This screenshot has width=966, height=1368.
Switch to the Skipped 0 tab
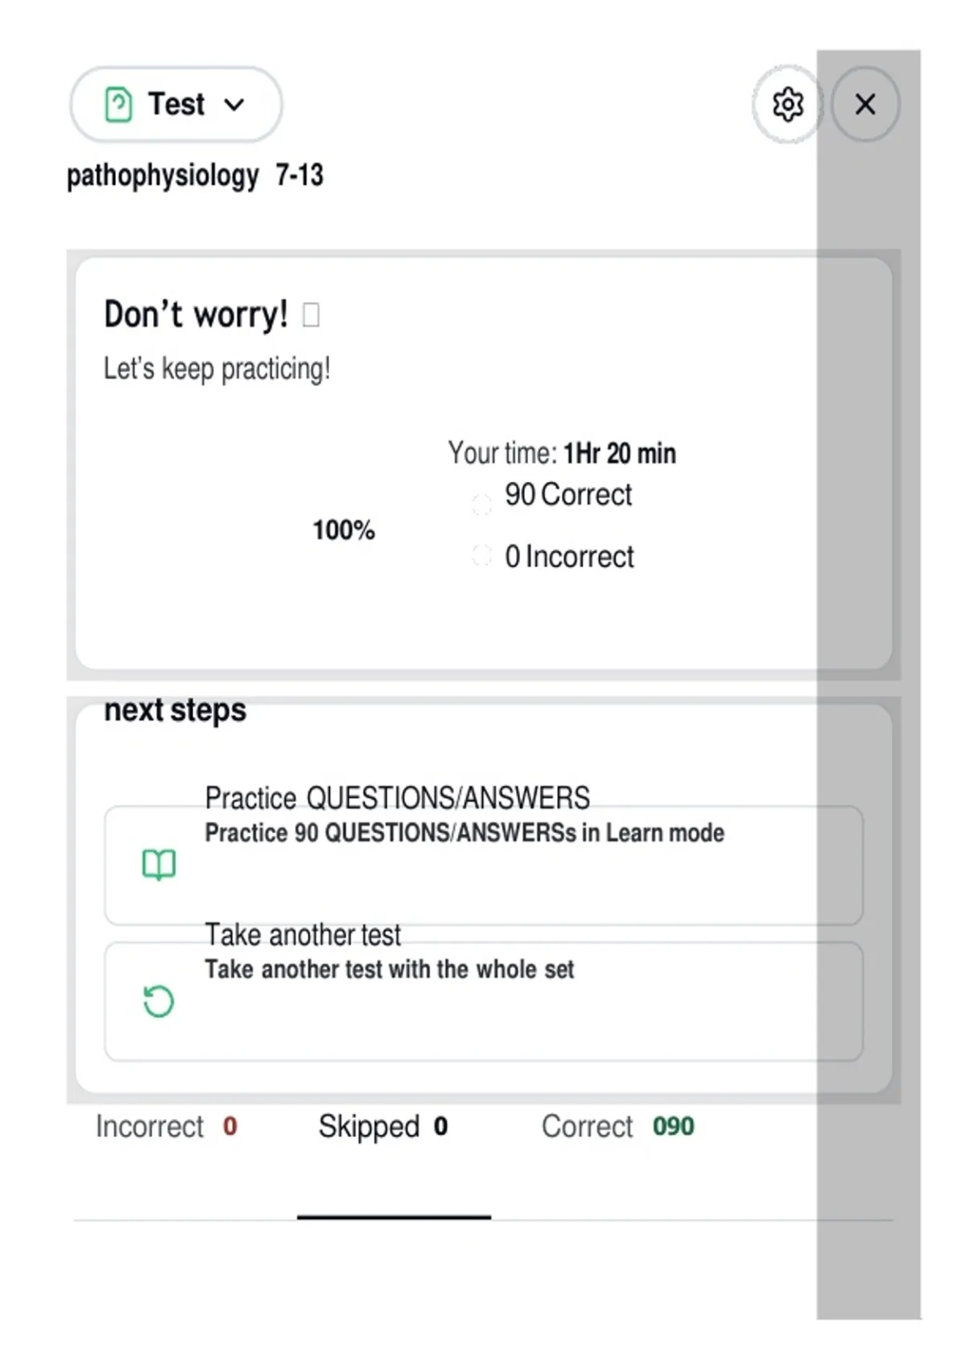pyautogui.click(x=383, y=1127)
